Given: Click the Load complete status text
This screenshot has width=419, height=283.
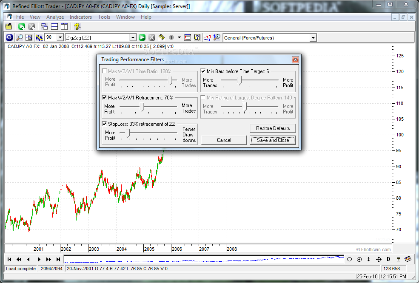Looking at the screenshot, I should (x=21, y=269).
